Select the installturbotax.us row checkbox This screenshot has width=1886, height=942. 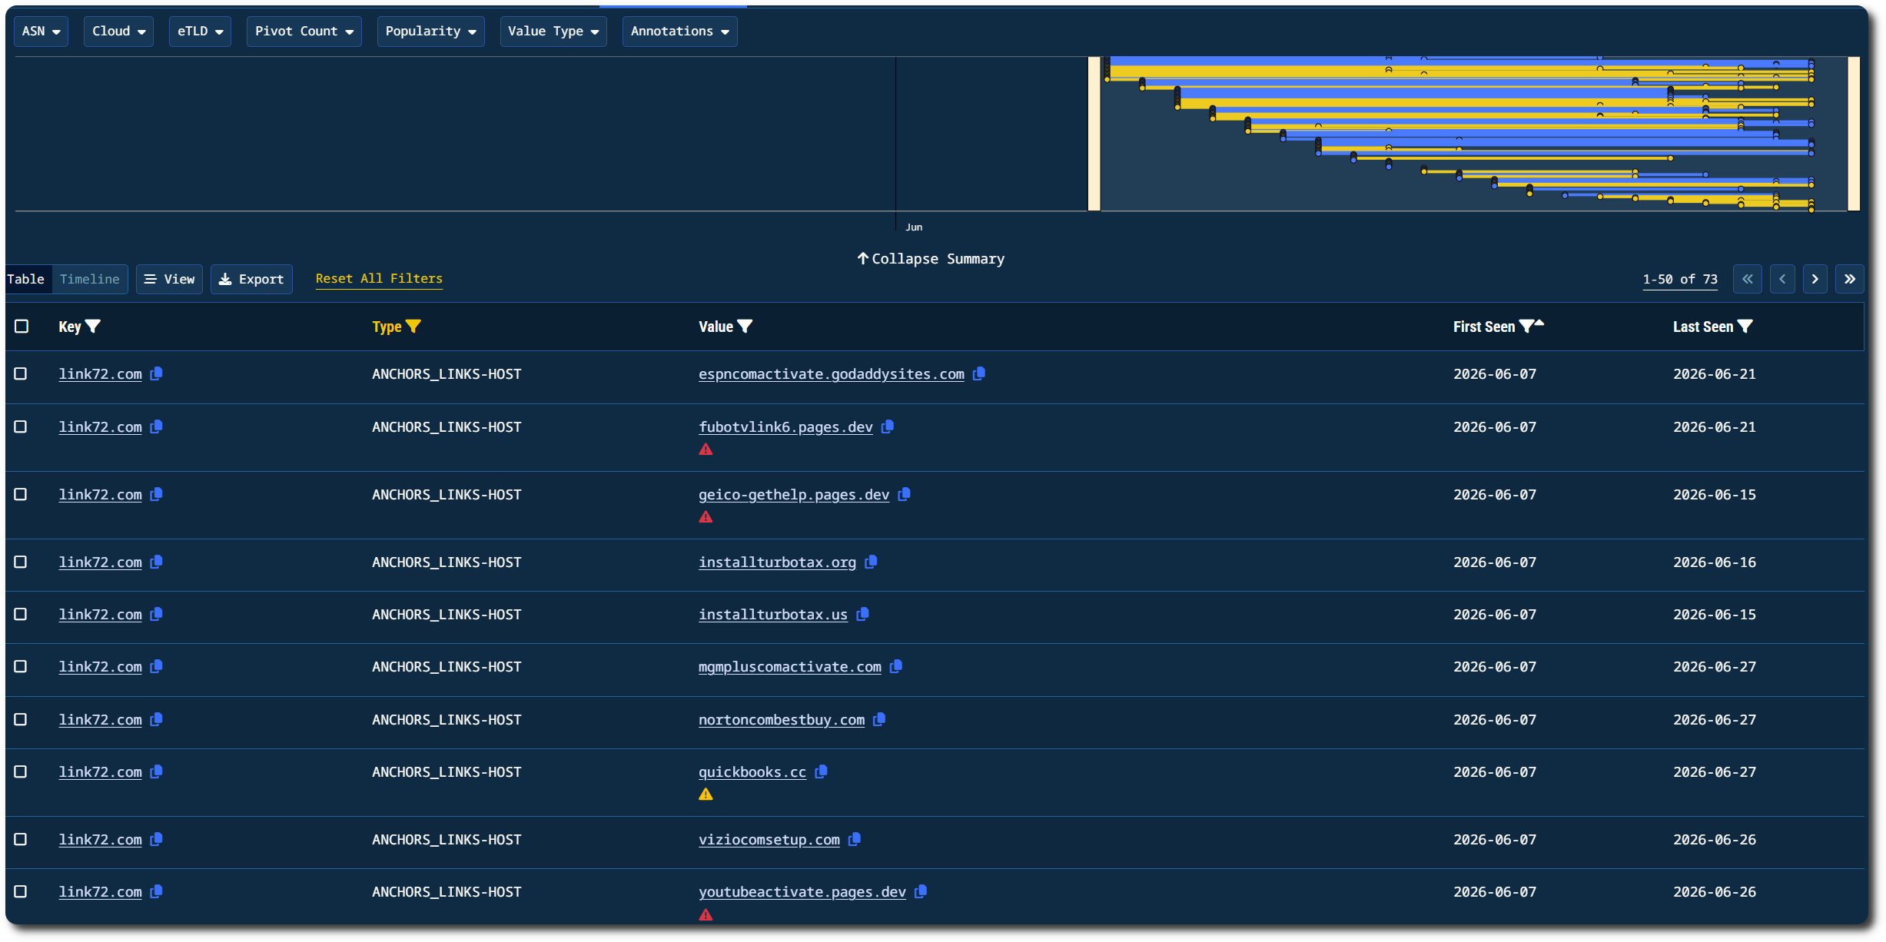(x=21, y=614)
